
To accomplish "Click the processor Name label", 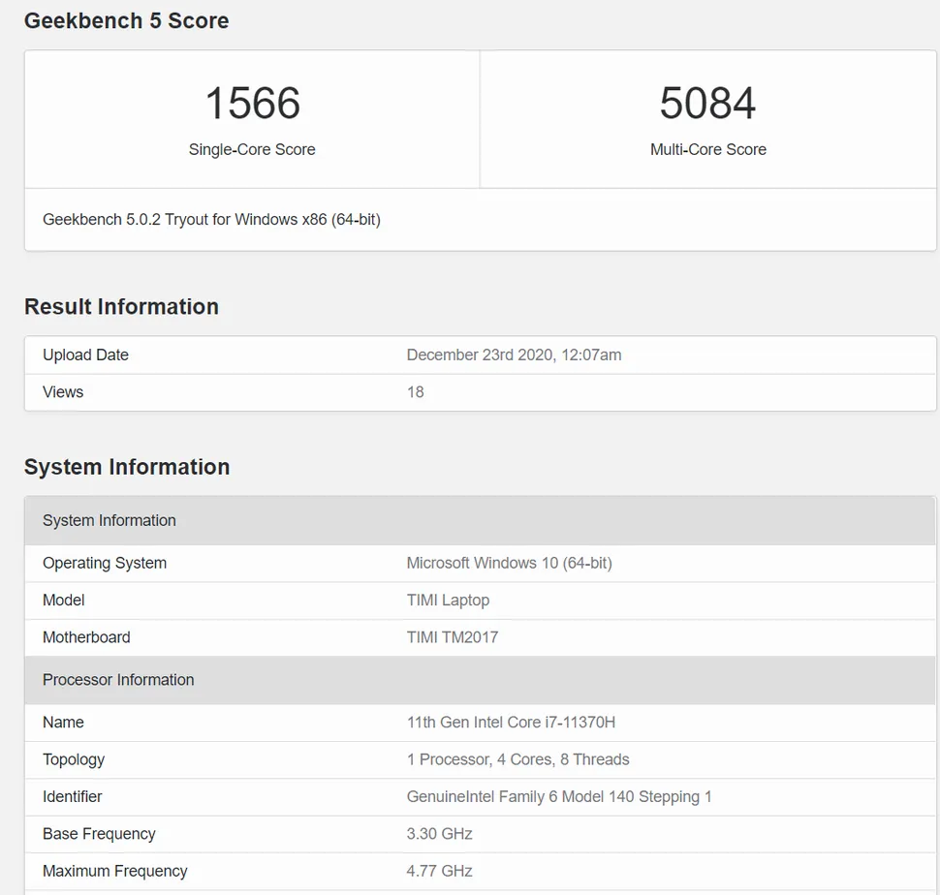I will (x=63, y=723).
